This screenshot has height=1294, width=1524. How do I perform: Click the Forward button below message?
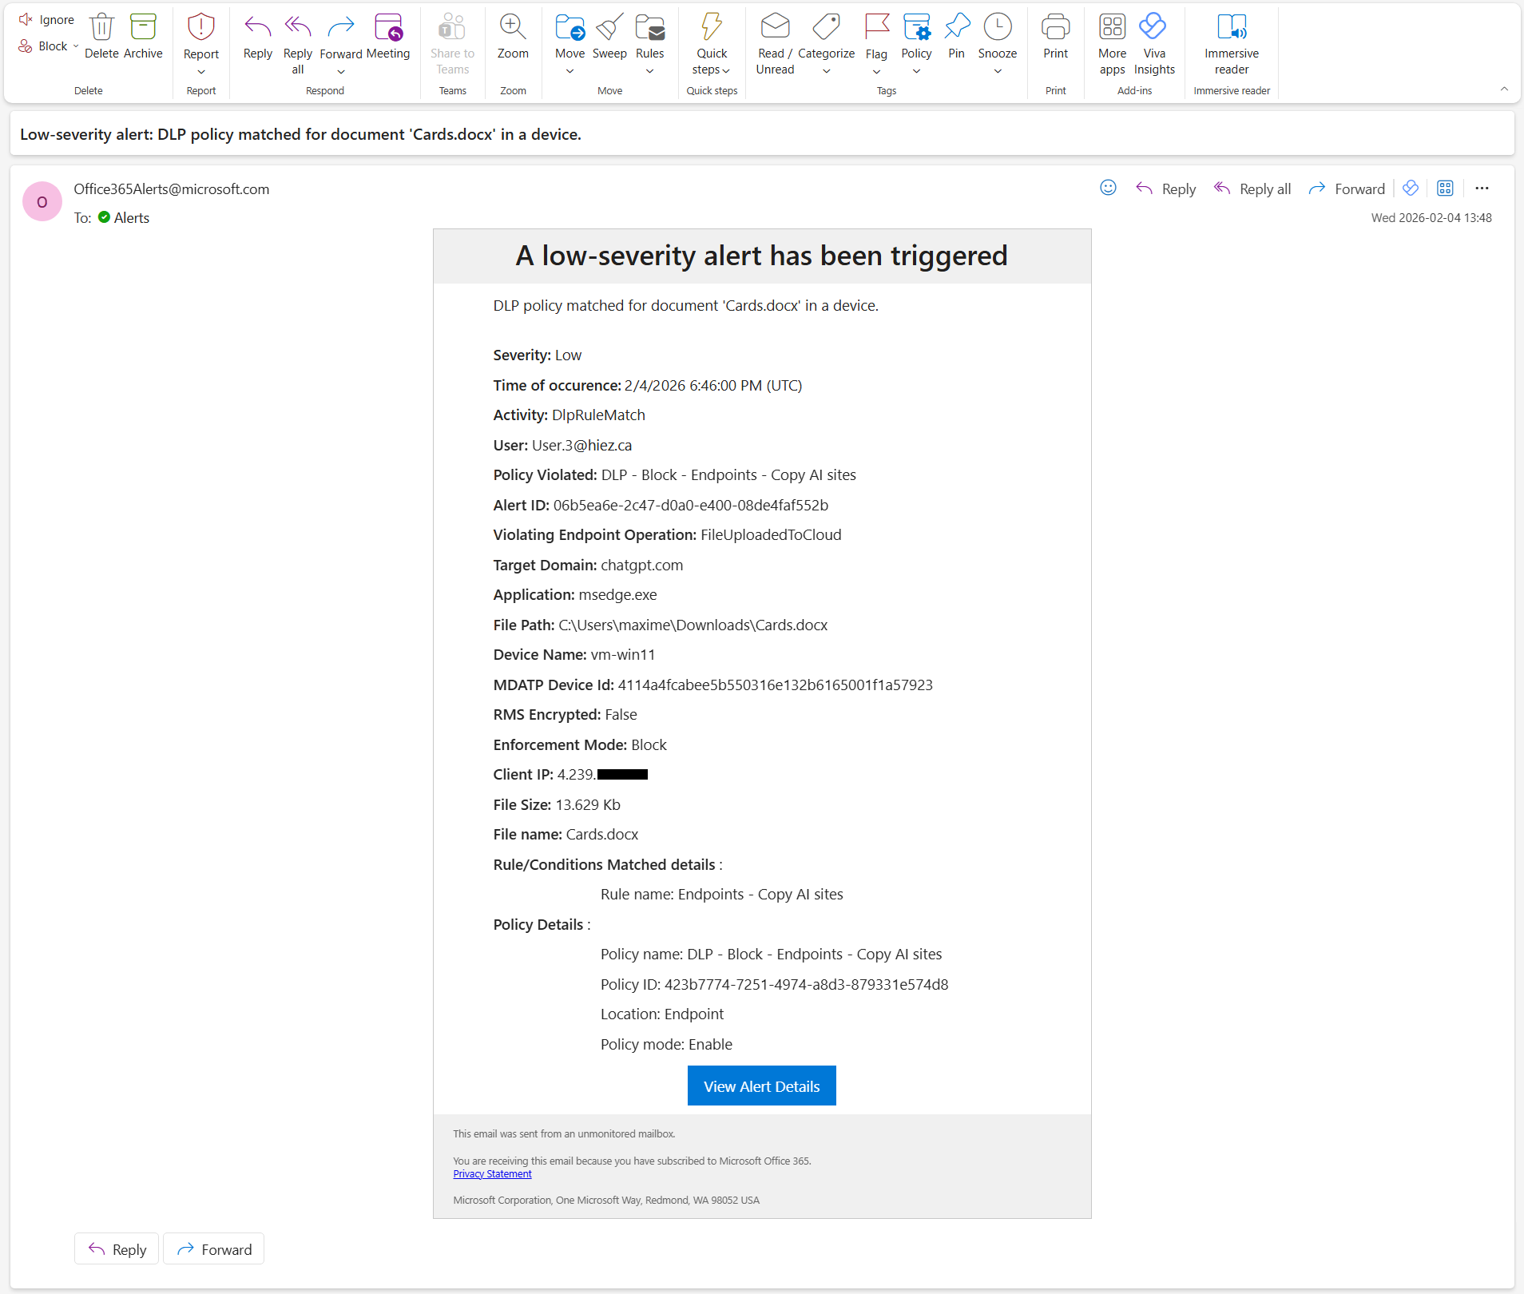point(214,1249)
